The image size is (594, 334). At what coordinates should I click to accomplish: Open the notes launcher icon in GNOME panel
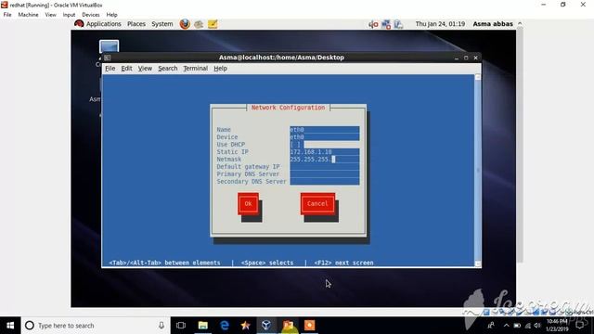click(x=213, y=24)
